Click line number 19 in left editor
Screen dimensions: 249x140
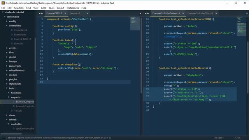[42, 82]
